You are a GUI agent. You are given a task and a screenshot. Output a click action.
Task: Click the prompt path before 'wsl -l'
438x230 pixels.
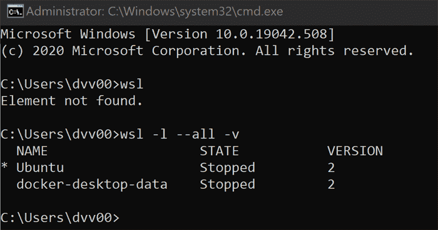(x=60, y=135)
